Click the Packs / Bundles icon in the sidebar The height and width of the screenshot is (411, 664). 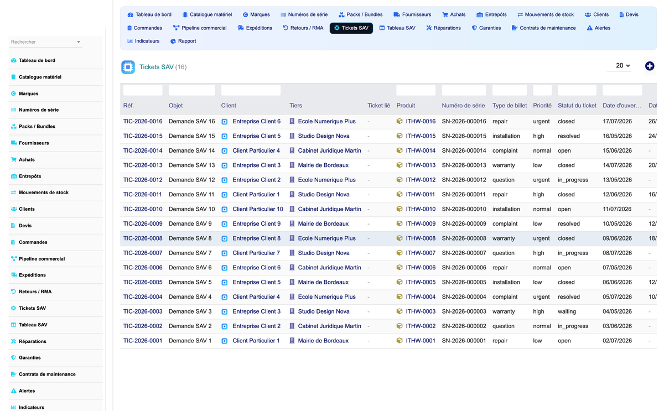click(14, 127)
